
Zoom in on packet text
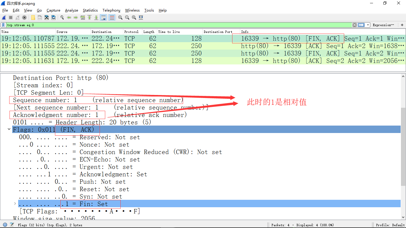pyautogui.click(x=120, y=18)
